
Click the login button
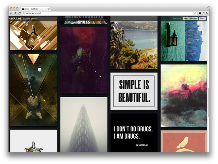pos(202,18)
